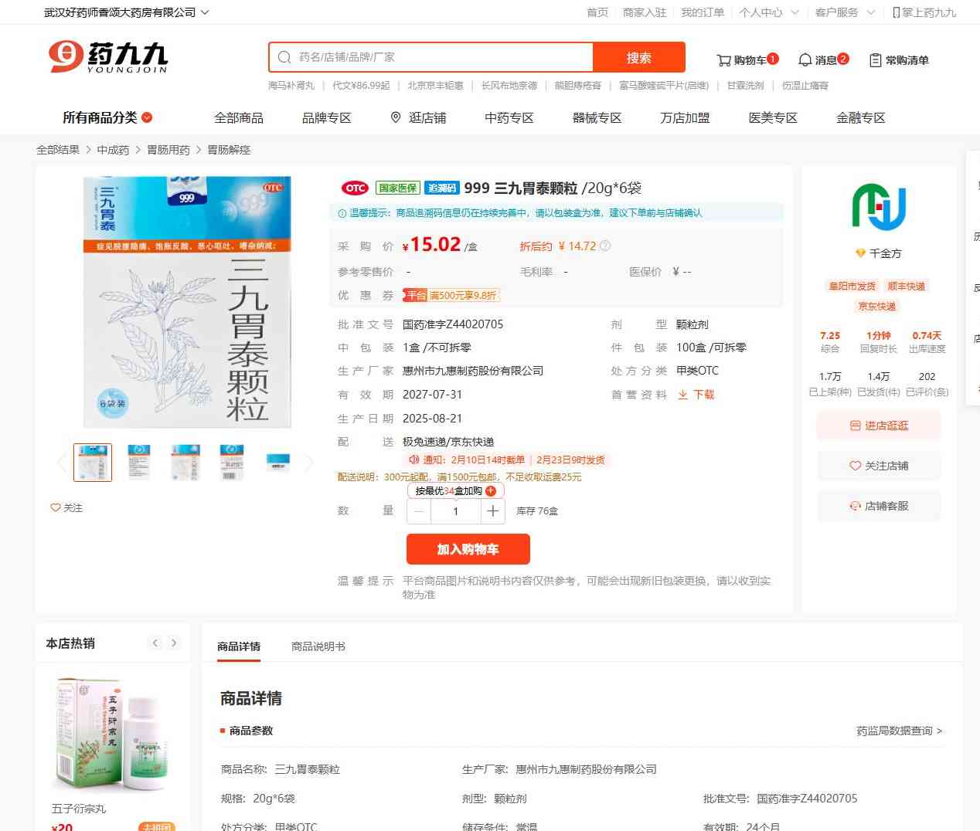Image resolution: width=980 pixels, height=831 pixels.
Task: Open the shopping cart icon
Action: pyautogui.click(x=723, y=60)
